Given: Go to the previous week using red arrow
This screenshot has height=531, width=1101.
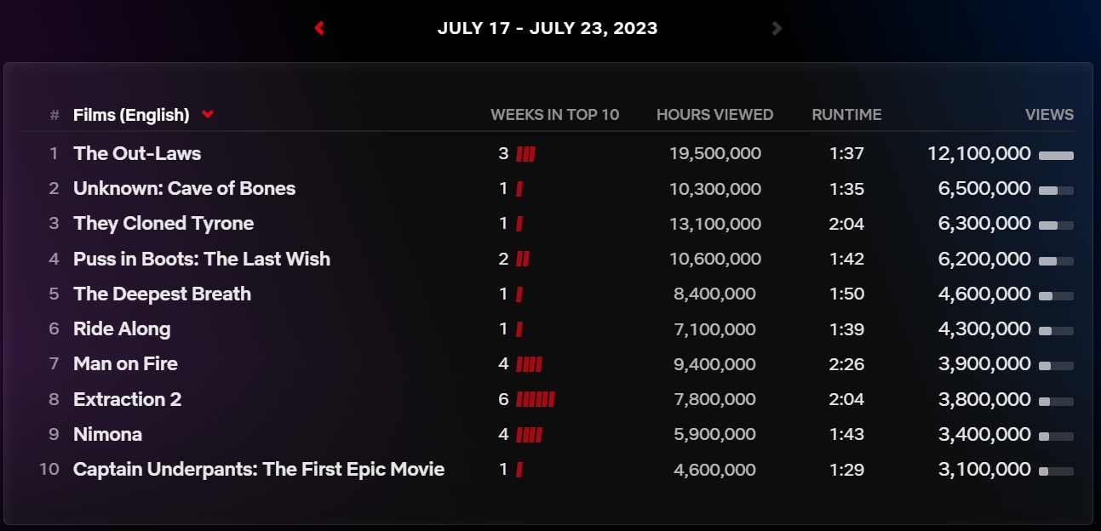Looking at the screenshot, I should [319, 28].
